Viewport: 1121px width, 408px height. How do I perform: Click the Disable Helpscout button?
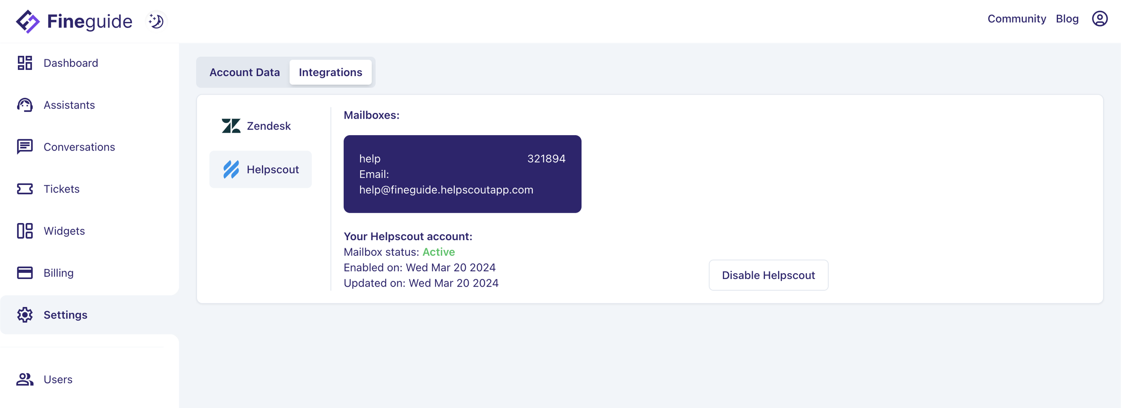coord(768,275)
